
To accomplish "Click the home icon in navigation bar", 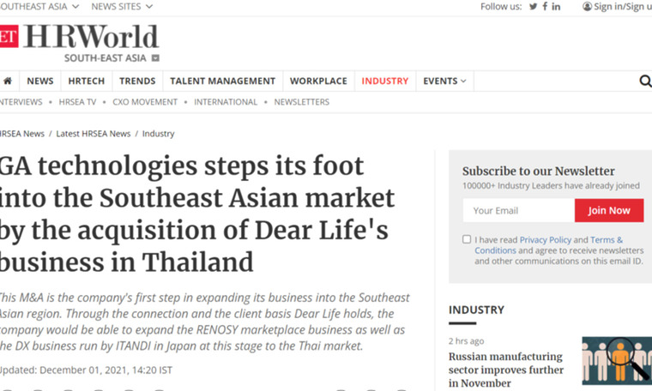I will click(x=8, y=81).
